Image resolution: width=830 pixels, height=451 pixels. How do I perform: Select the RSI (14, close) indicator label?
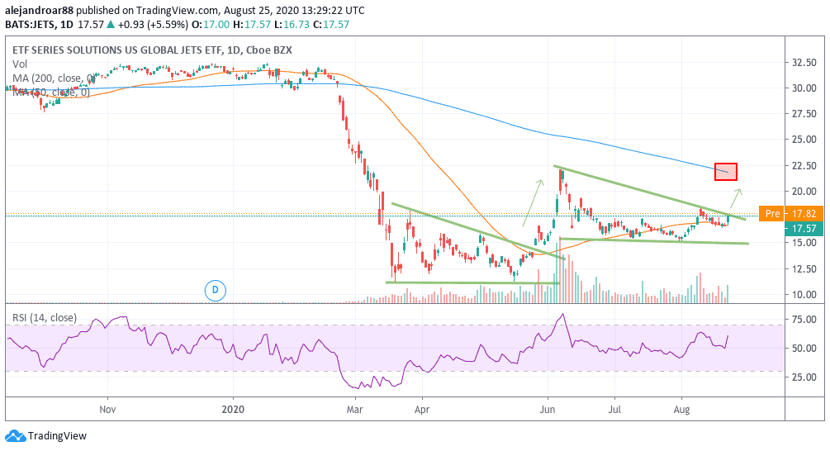click(x=45, y=318)
